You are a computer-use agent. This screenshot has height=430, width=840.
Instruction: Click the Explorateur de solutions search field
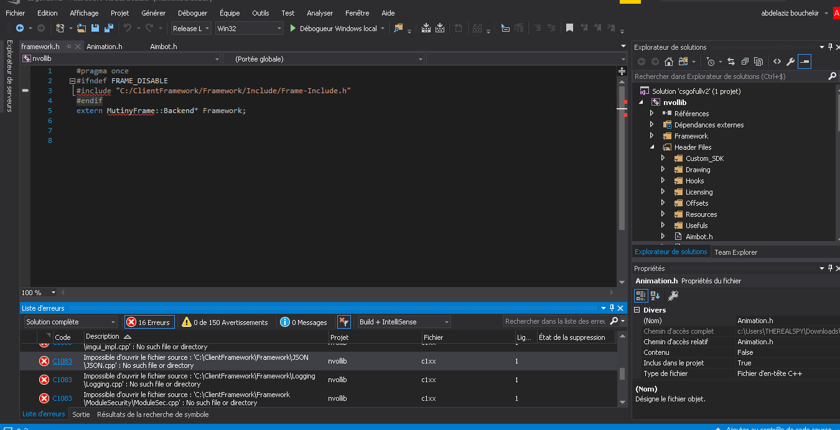[728, 76]
